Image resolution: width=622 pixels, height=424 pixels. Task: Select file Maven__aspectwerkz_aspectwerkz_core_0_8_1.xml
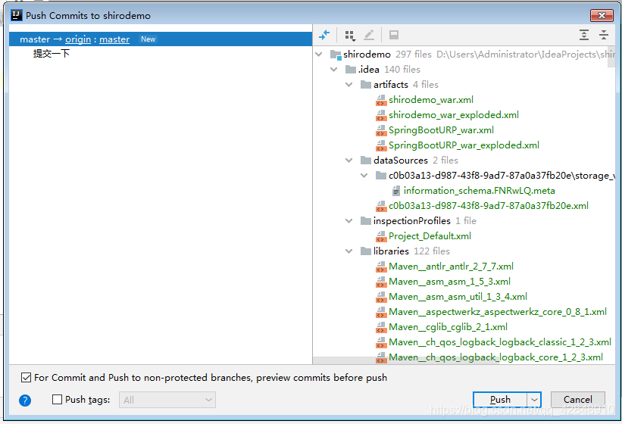[x=498, y=312]
